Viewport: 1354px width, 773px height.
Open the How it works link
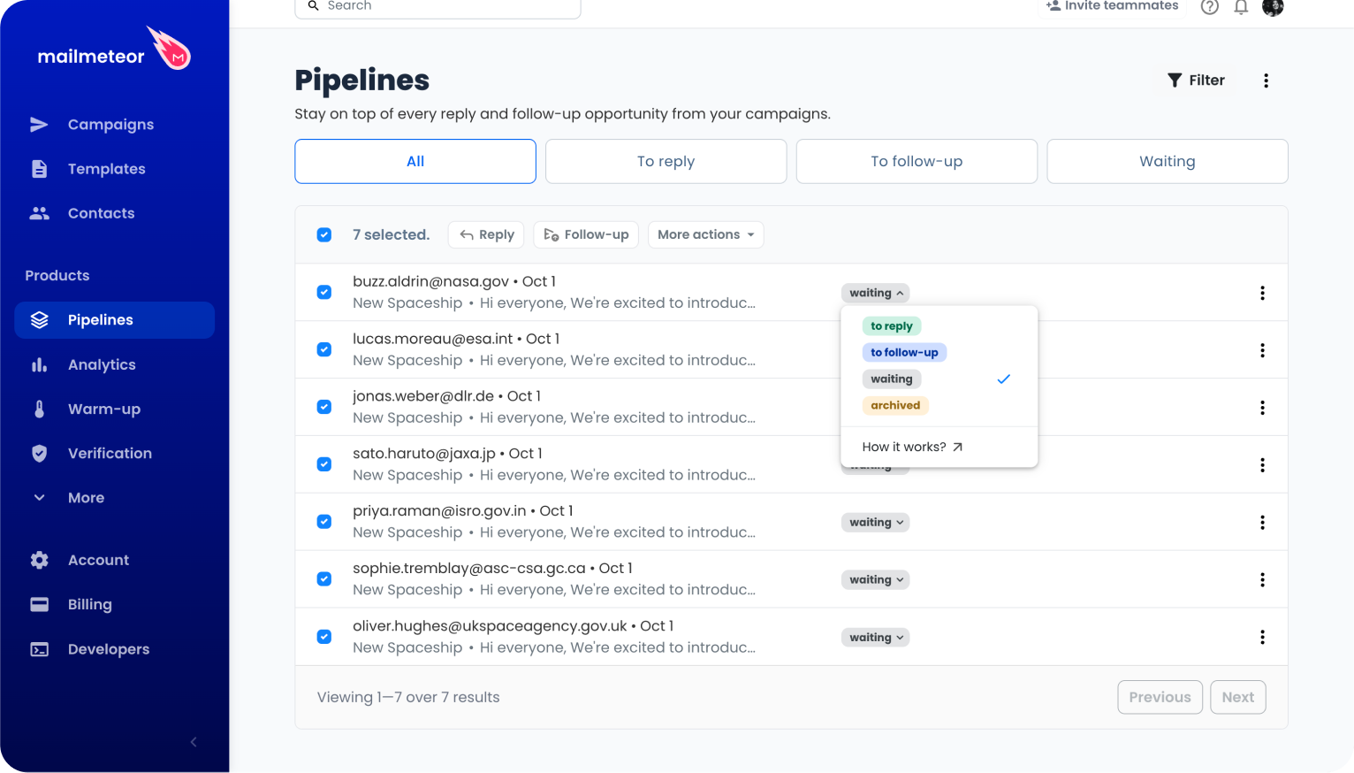pyautogui.click(x=913, y=447)
